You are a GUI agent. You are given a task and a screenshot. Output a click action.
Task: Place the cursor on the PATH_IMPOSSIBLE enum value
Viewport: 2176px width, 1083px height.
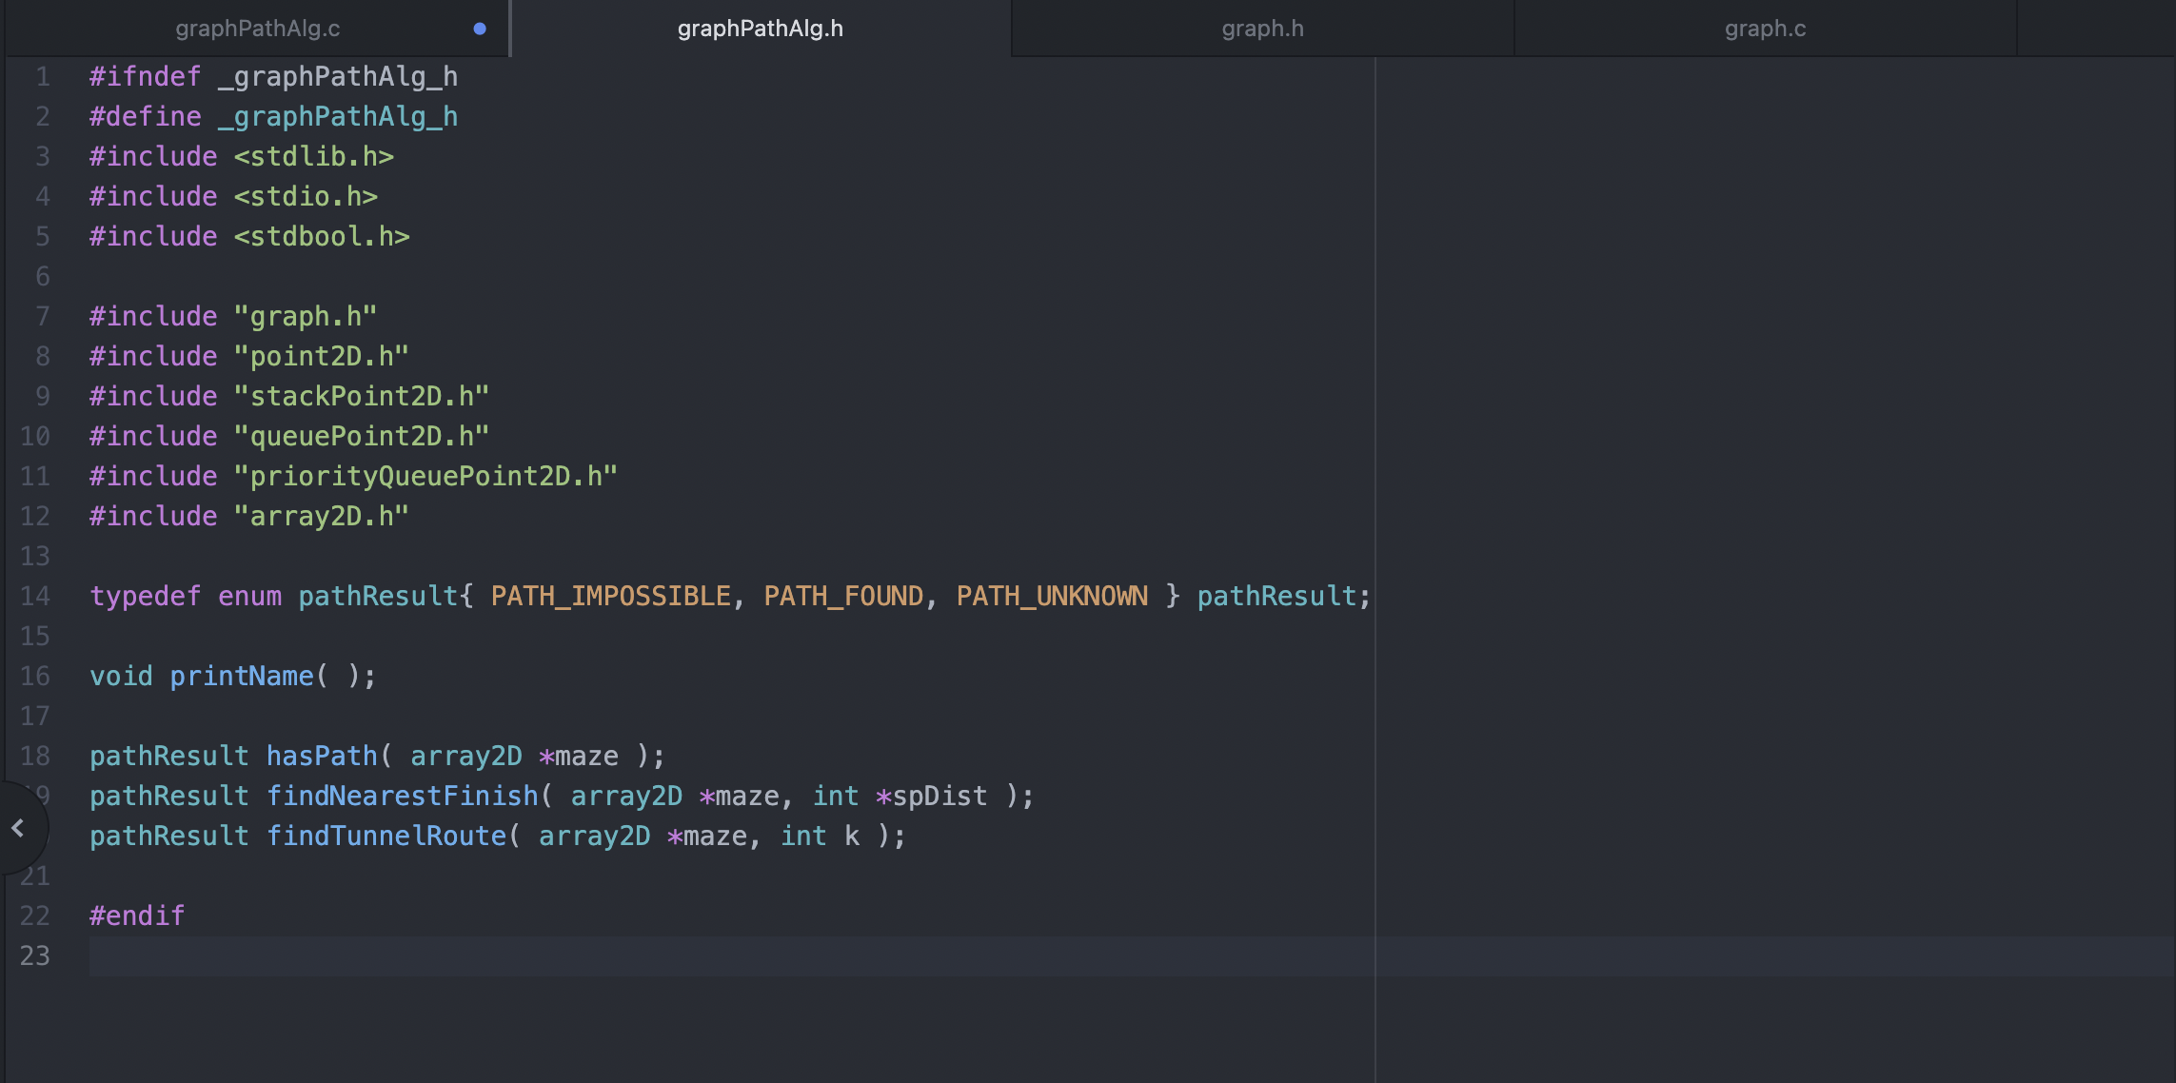pyautogui.click(x=610, y=597)
